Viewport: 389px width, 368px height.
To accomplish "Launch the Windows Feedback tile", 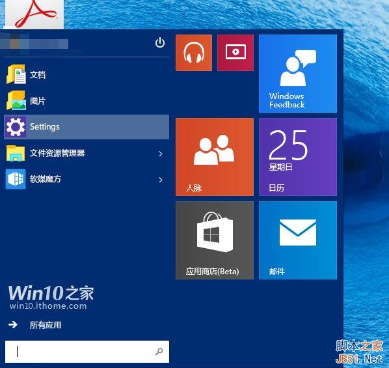I will click(x=298, y=74).
